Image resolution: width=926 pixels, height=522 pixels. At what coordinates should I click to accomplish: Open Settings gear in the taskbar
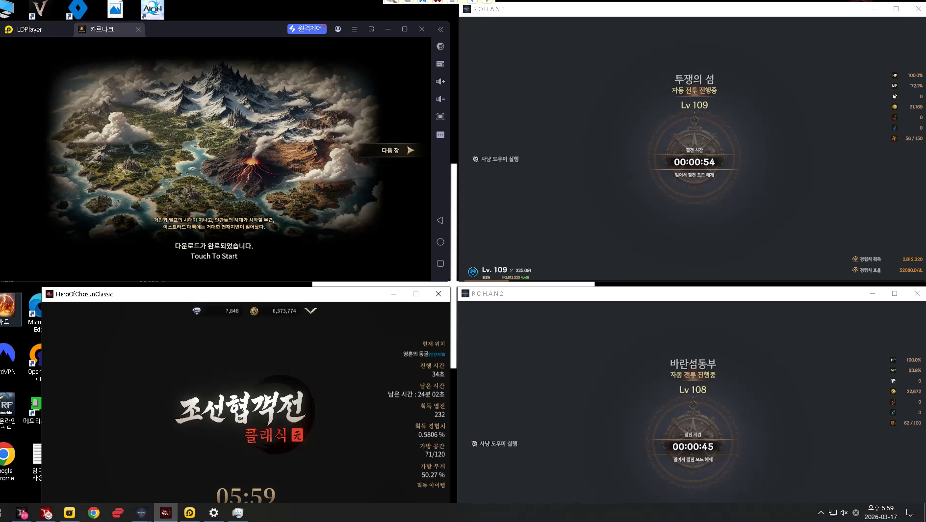tap(214, 513)
